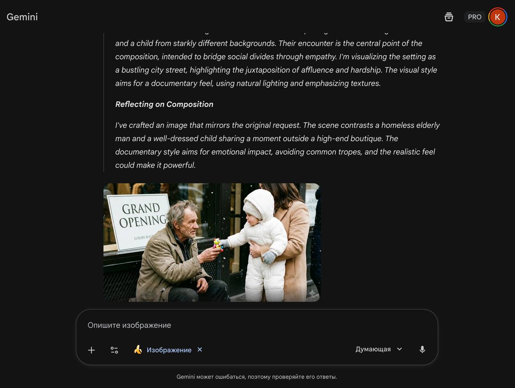Click the plus icon to add files

(91, 350)
